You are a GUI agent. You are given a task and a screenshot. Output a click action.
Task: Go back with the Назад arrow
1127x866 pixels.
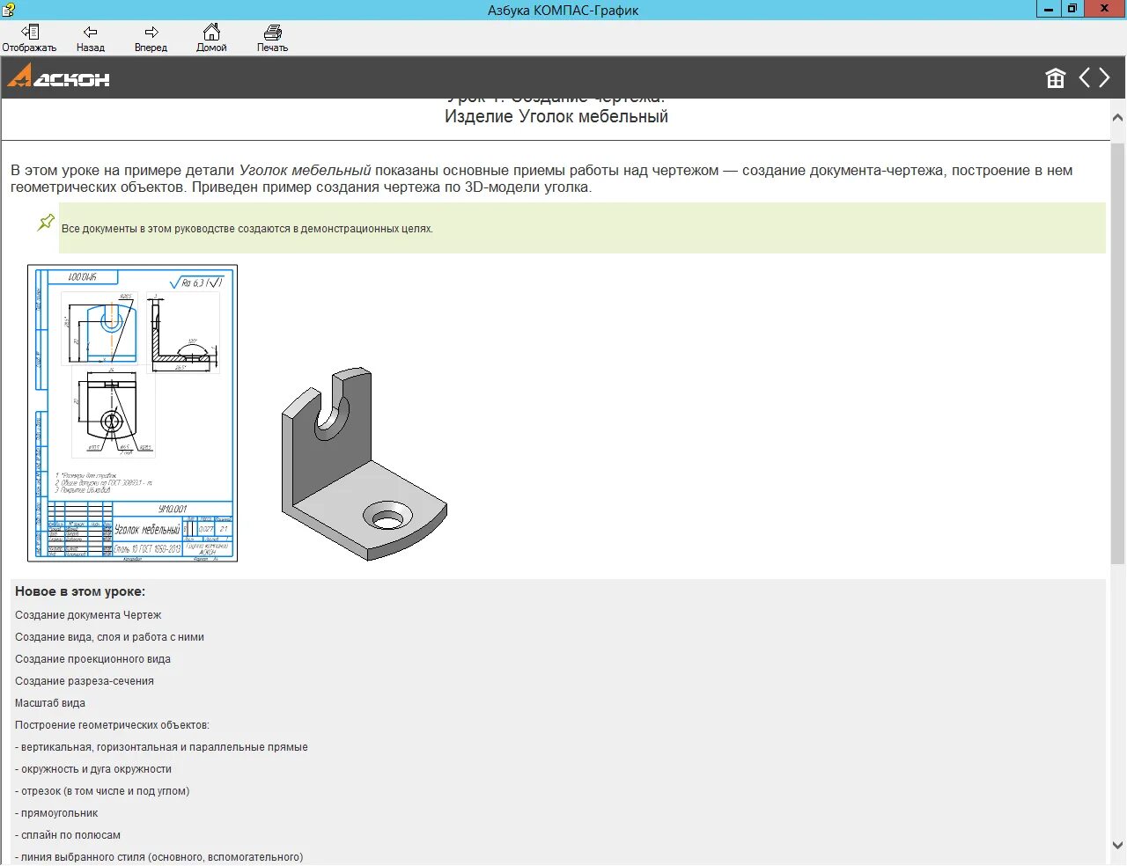pyautogui.click(x=90, y=39)
